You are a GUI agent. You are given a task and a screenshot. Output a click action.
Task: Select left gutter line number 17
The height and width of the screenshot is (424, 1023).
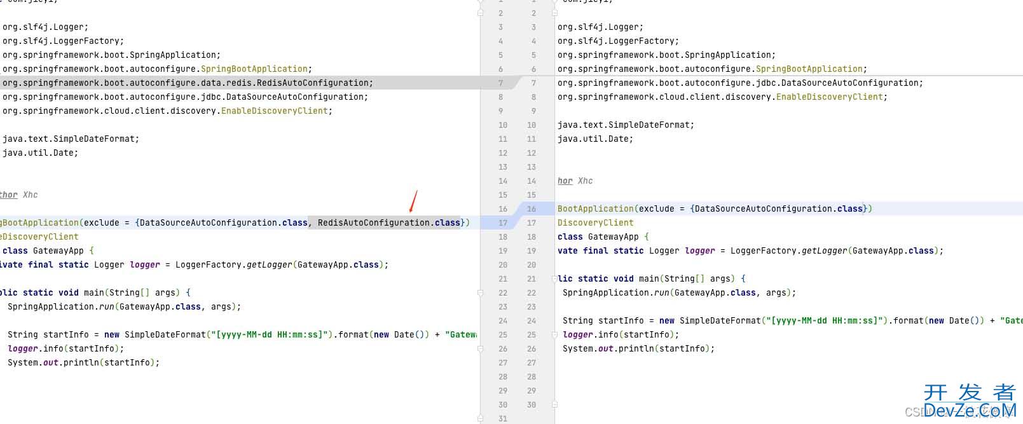click(503, 223)
